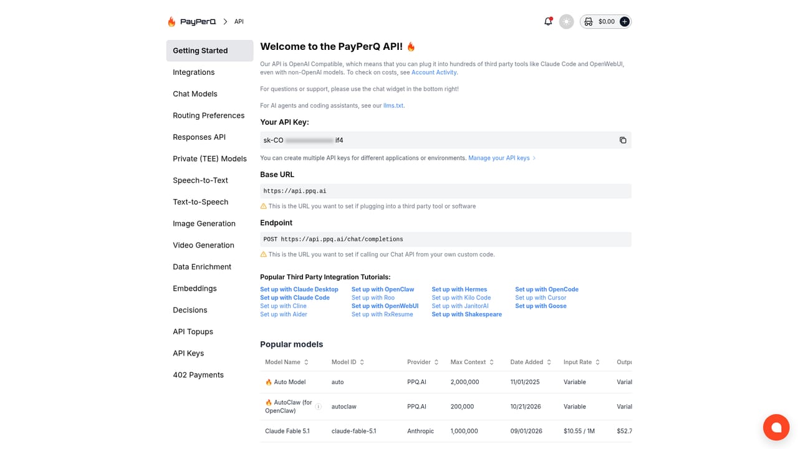Click the Base URL https://api.ppq.ai field
The image size is (798, 449).
pyautogui.click(x=446, y=191)
